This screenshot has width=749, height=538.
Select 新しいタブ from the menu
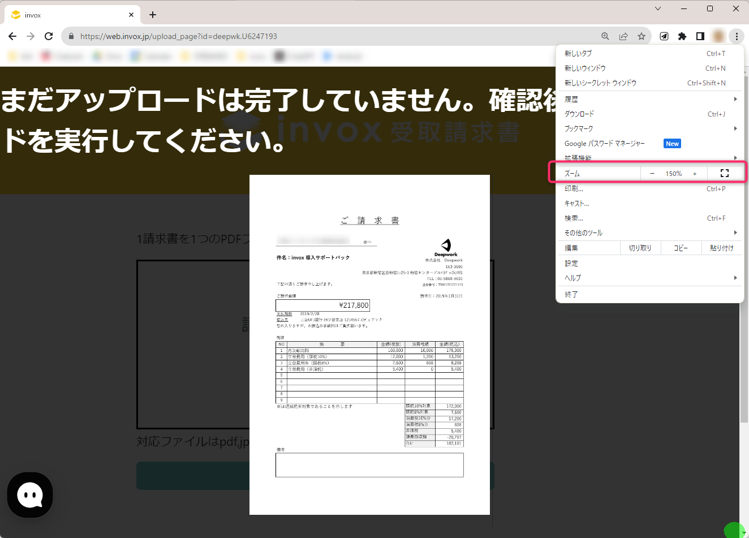click(579, 53)
